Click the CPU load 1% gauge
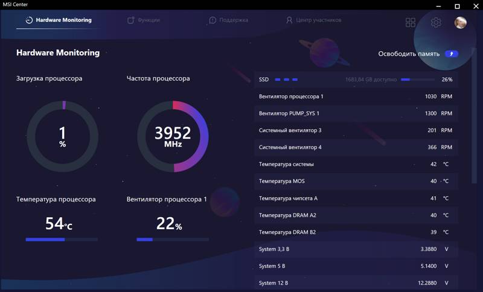The height and width of the screenshot is (292, 483). click(x=62, y=136)
